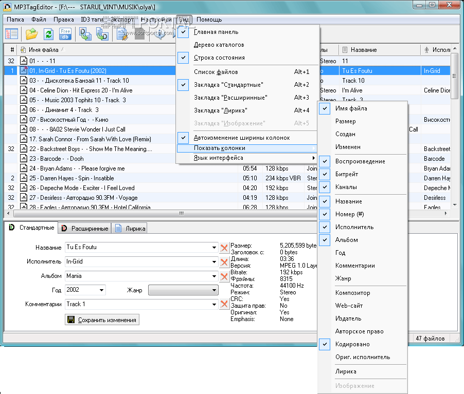Viewport: 464px width, 394px height.
Task: Expand the Альбом field dropdown arrow
Action: [214, 276]
